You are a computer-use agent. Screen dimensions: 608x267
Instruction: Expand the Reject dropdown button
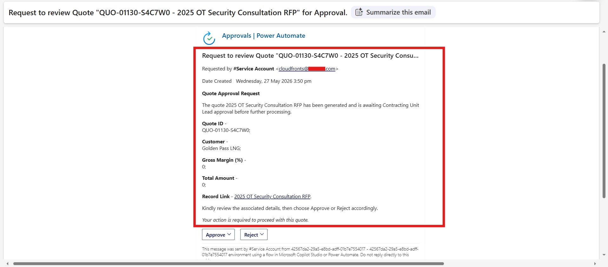coord(254,235)
